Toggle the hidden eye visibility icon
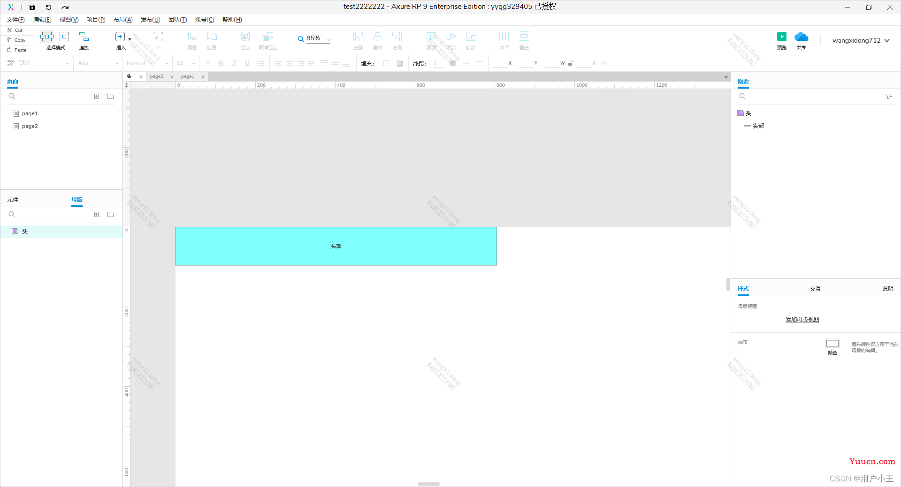This screenshot has width=901, height=487. (x=604, y=63)
